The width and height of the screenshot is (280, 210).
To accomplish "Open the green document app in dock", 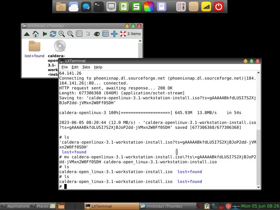I will click(x=124, y=7).
